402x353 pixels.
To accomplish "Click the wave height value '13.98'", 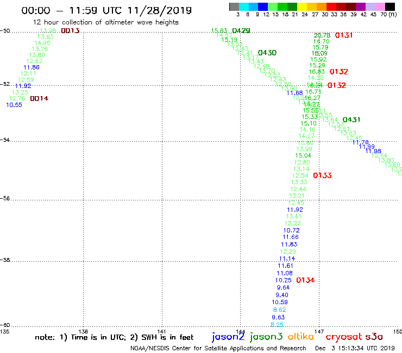I will point(48,31).
